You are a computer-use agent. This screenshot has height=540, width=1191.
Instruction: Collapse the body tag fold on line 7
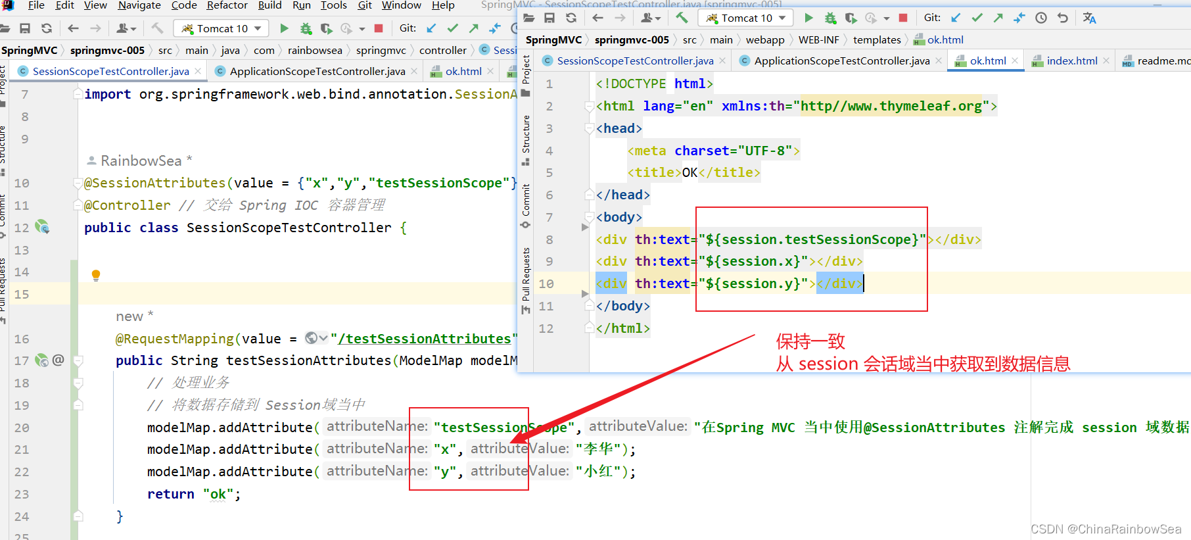[x=590, y=217]
